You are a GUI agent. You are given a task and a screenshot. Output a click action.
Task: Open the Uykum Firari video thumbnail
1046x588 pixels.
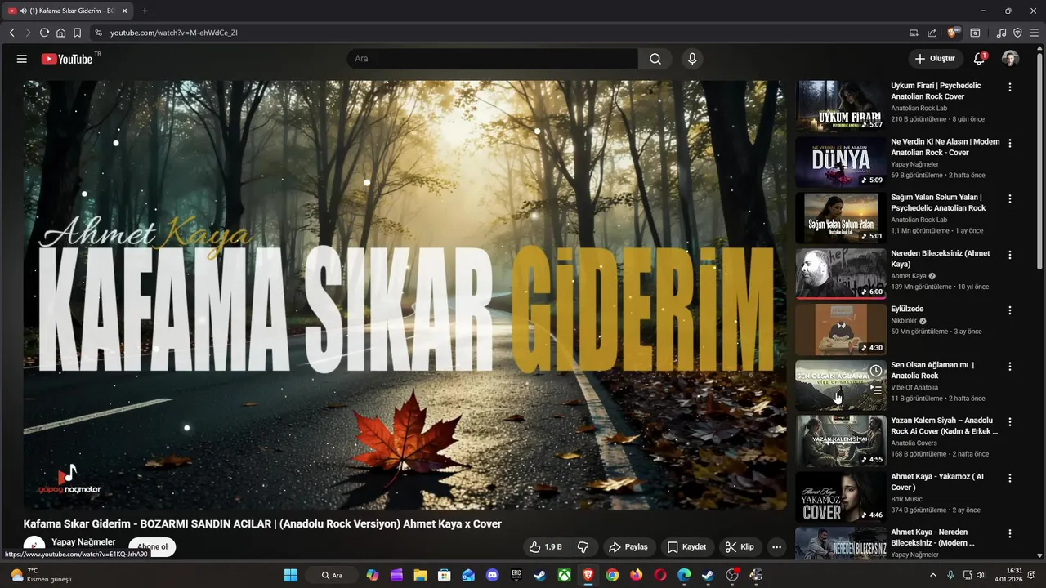point(841,105)
